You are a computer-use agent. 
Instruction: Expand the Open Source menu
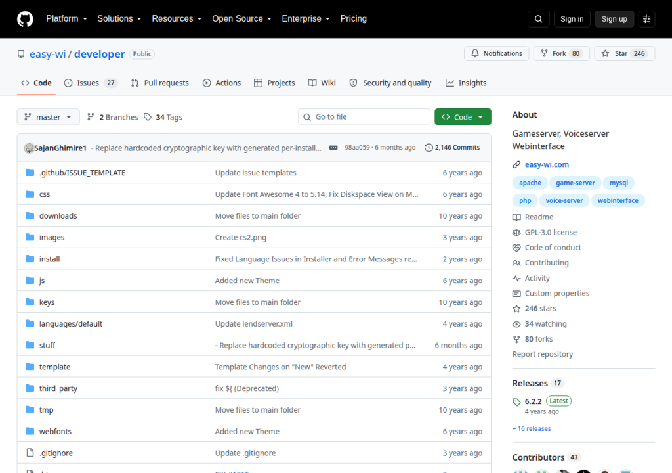point(241,19)
